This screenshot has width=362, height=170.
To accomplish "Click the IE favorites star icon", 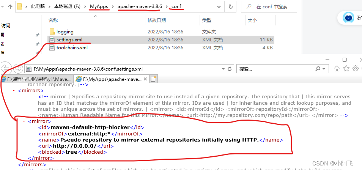I will pos(346,68).
